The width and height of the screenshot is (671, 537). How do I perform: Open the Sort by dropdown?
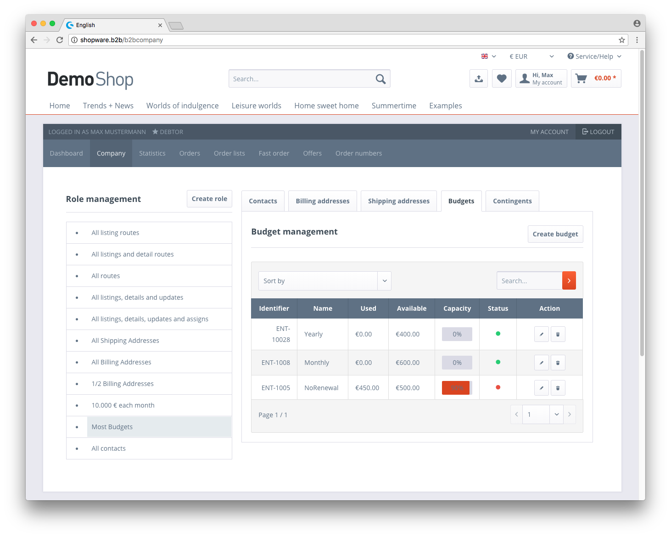pos(324,281)
